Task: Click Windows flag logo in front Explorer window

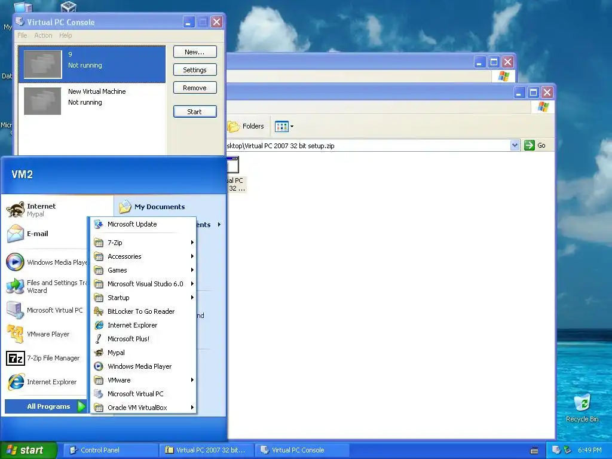Action: pos(543,106)
